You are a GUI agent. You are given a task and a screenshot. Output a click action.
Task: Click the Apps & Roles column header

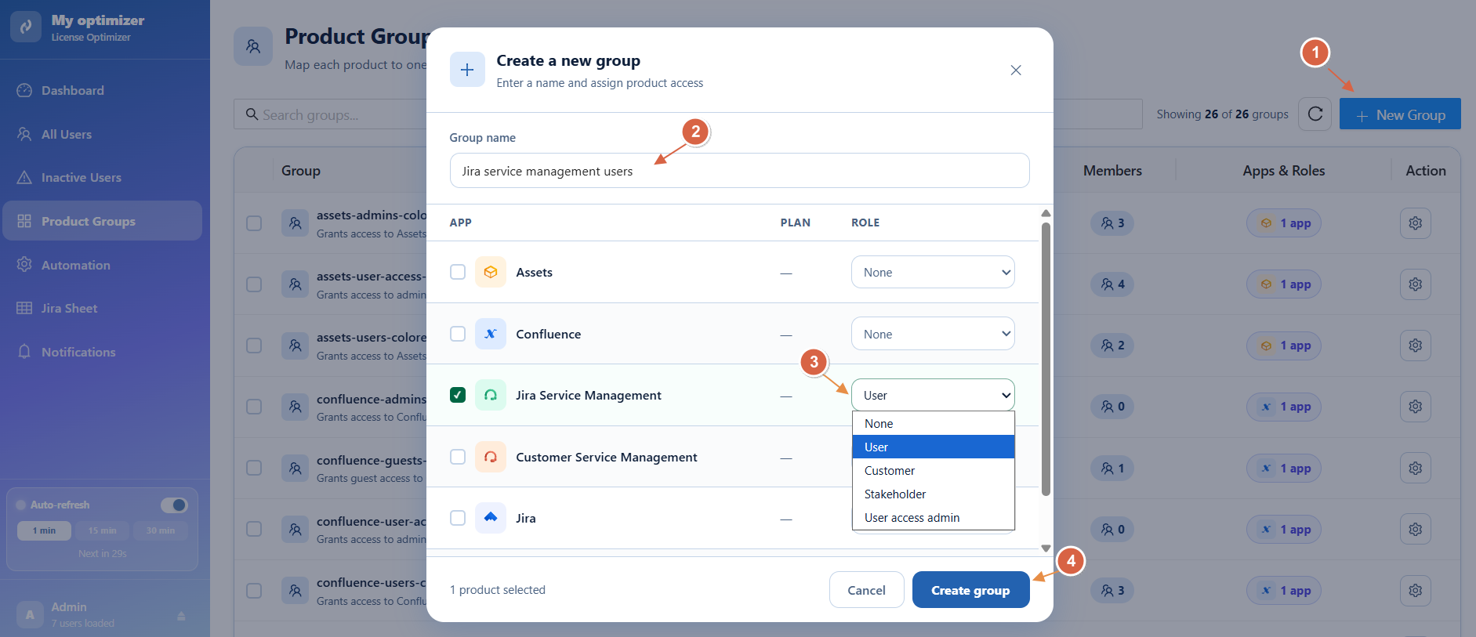coord(1284,171)
